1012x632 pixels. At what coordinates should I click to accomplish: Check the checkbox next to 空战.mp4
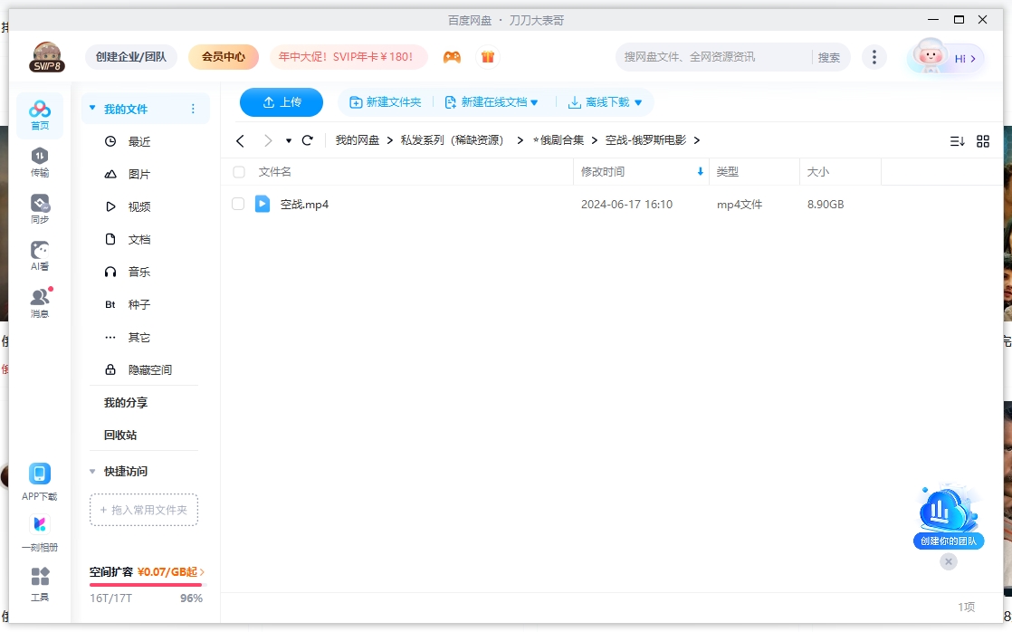tap(238, 204)
